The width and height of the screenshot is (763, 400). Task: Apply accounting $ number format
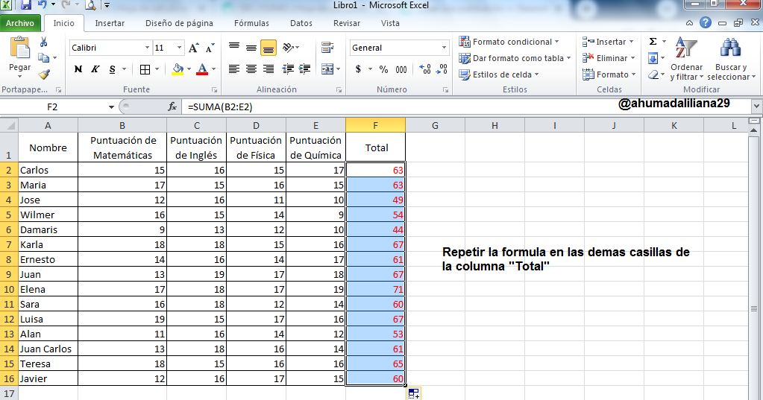[x=358, y=69]
